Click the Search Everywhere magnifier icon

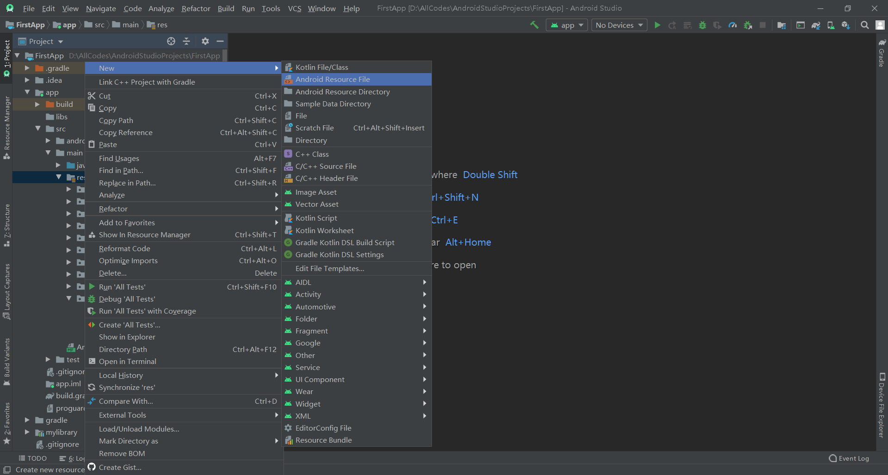pyautogui.click(x=864, y=25)
